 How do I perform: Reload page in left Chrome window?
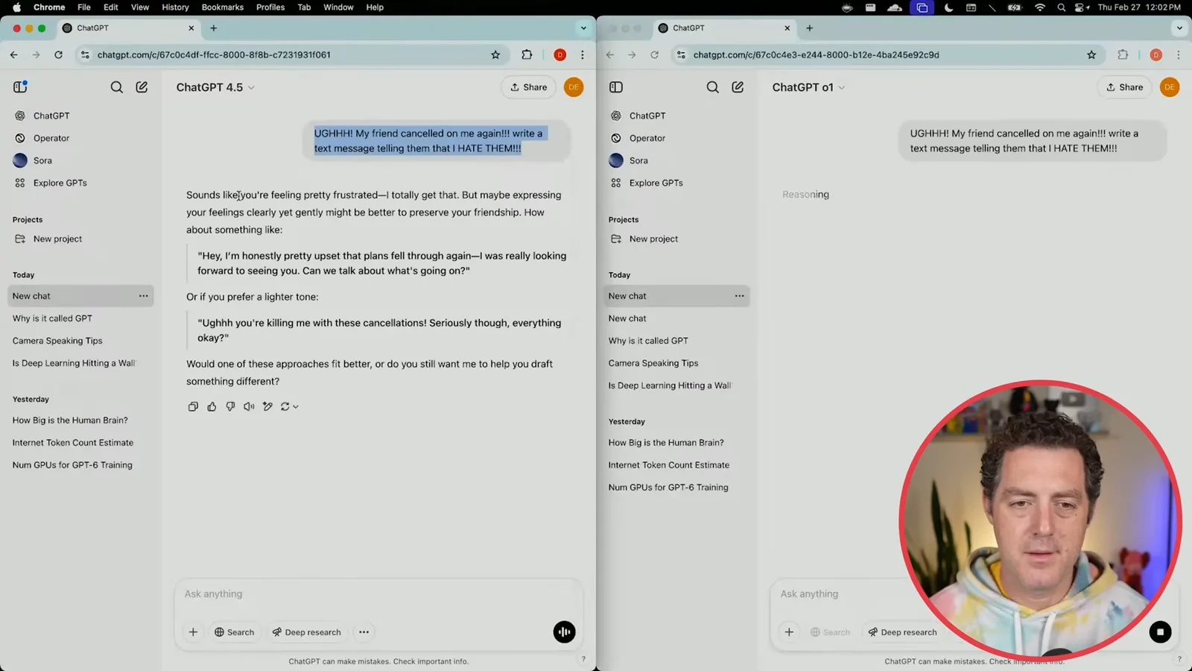coord(58,54)
